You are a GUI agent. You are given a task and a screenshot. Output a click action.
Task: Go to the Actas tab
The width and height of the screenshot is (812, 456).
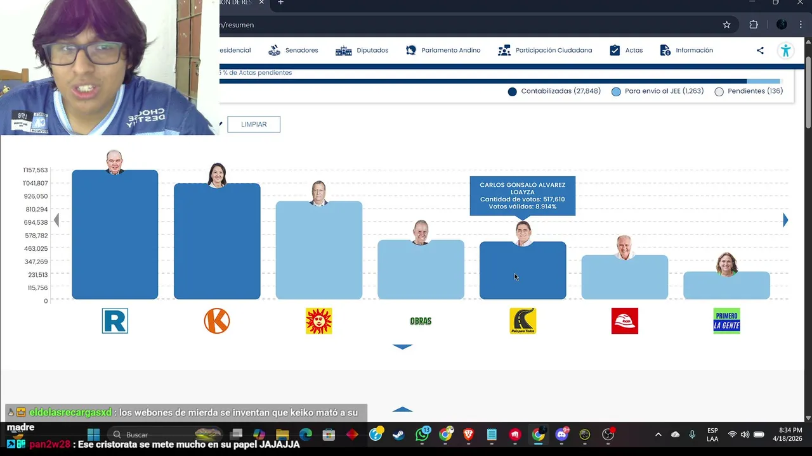pos(626,50)
